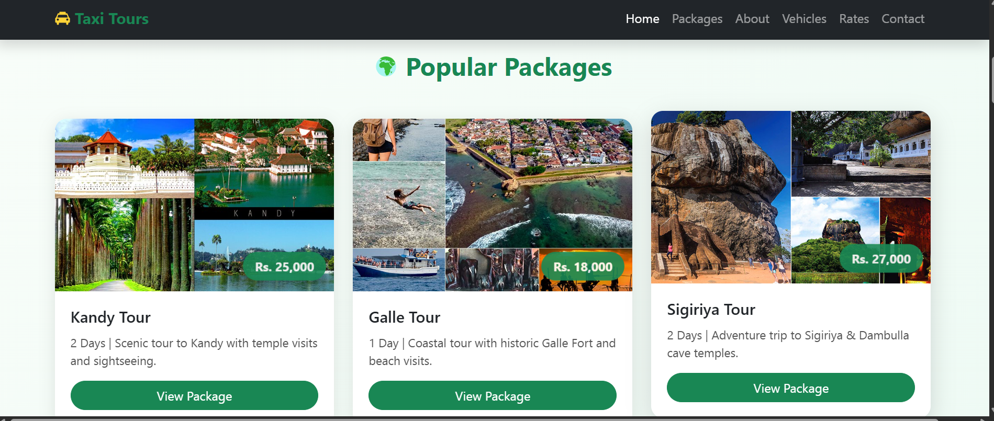Click View Package for Kandy Tour
Image resolution: width=994 pixels, height=421 pixels.
[194, 396]
